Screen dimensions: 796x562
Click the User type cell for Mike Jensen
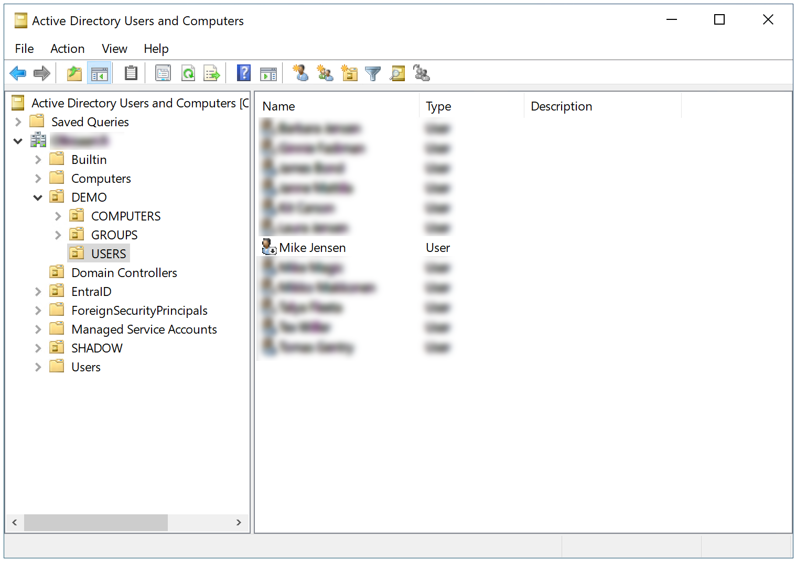pyautogui.click(x=438, y=248)
